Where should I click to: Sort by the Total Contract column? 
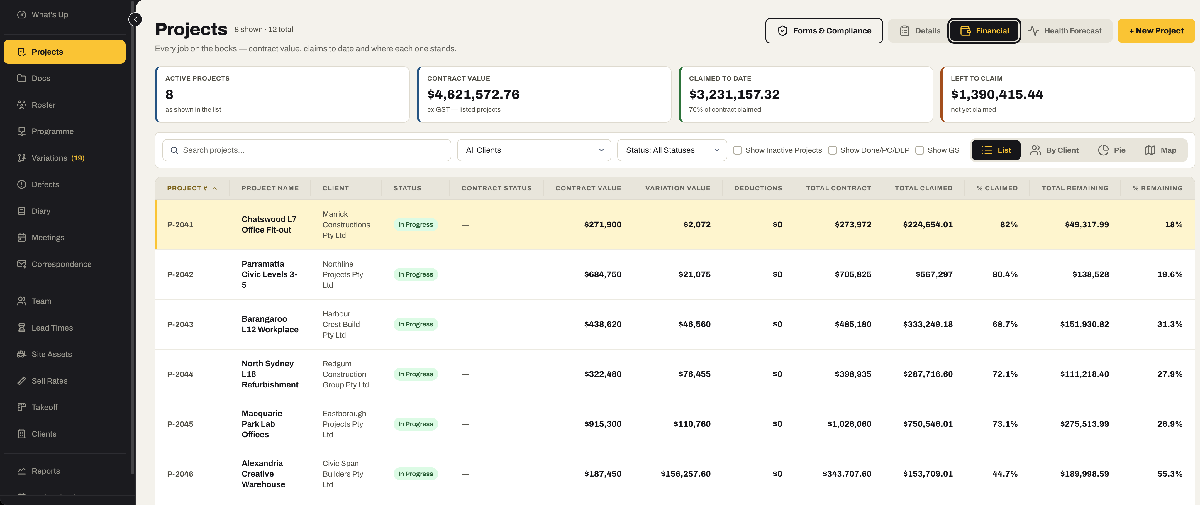pos(838,188)
